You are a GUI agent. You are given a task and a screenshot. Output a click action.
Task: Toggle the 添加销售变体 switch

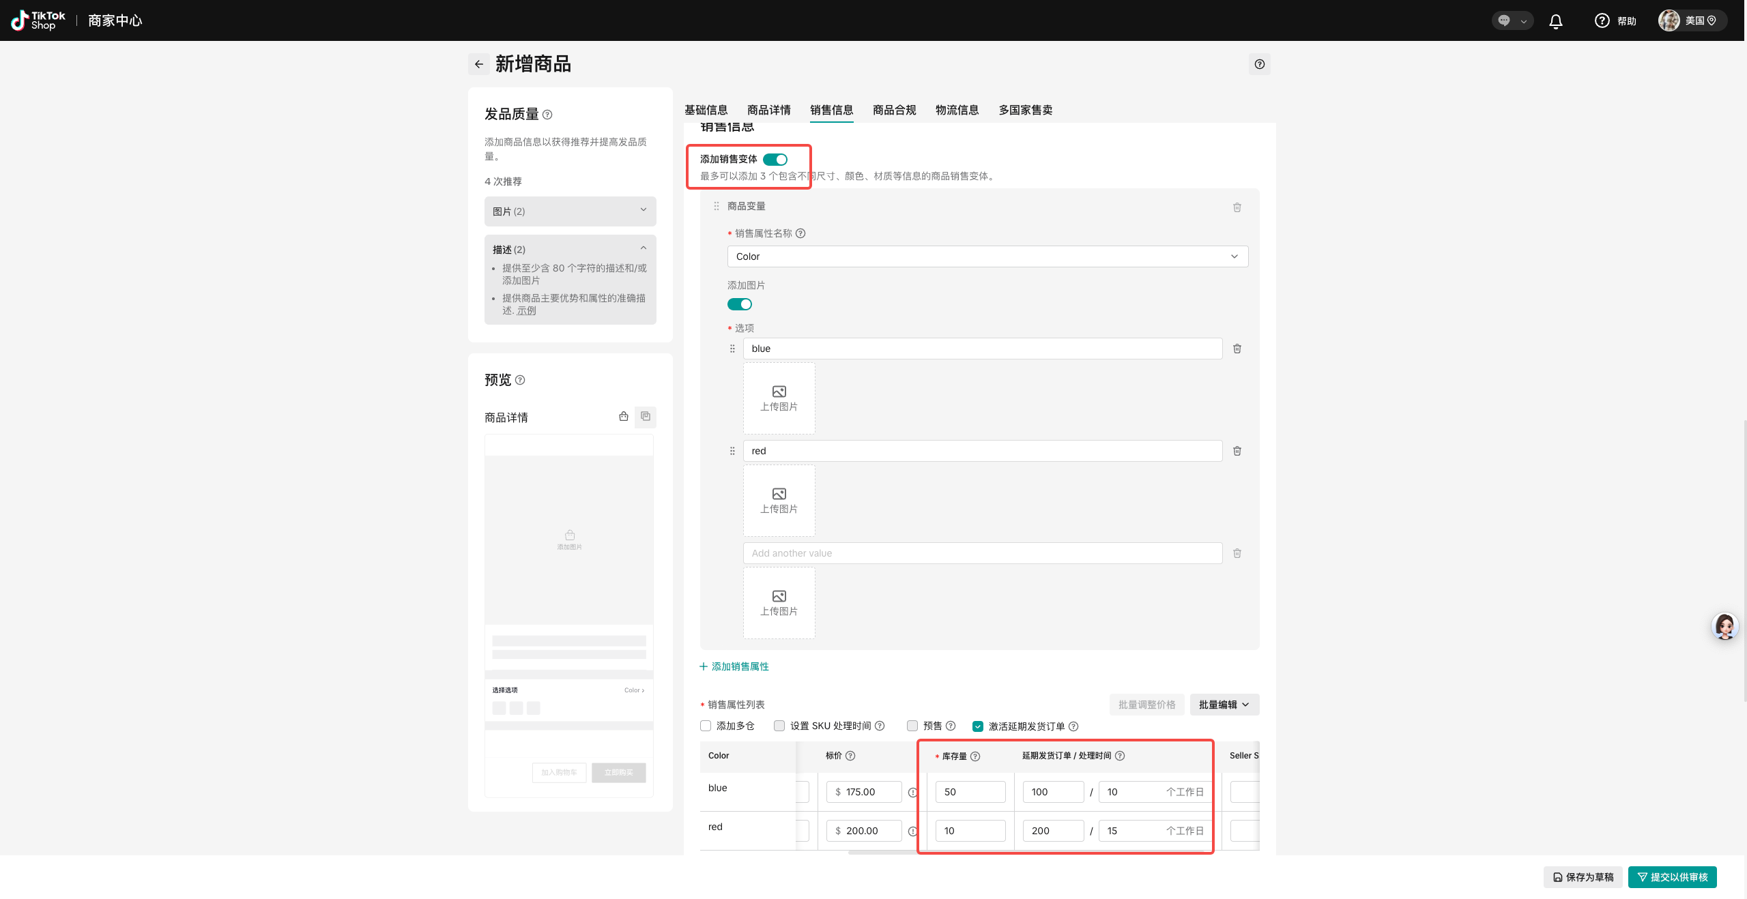775,160
